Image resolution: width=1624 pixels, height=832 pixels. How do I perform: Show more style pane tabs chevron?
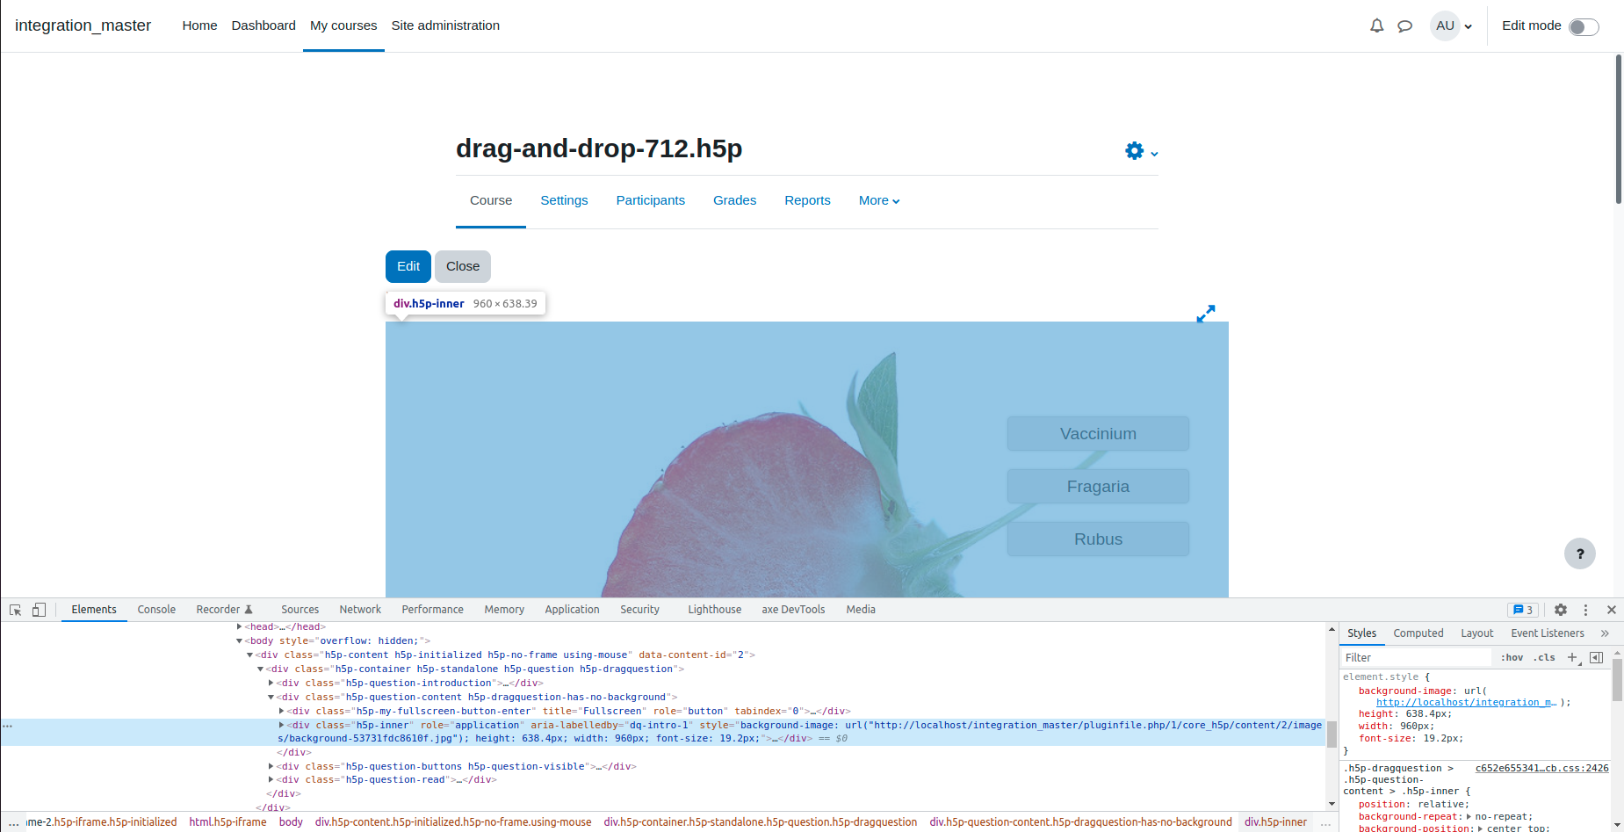[x=1605, y=633]
